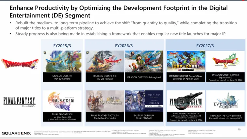Click the slide title 'Enhance Productivity by Optimizing'
Viewport: 247px width, 139px height.
coord(119,12)
